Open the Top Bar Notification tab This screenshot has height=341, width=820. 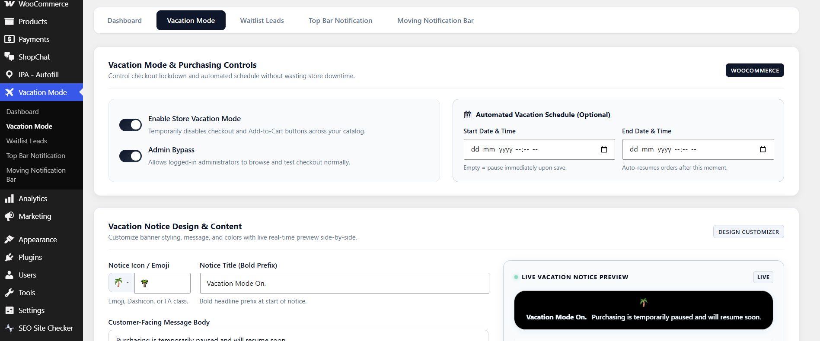click(x=340, y=20)
